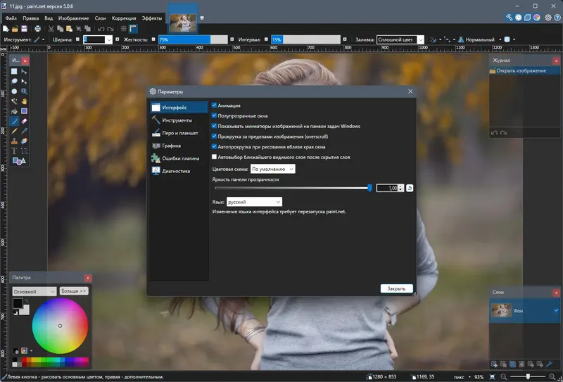Open the Эффекты menu
Image resolution: width=563 pixels, height=382 pixels.
[x=152, y=18]
